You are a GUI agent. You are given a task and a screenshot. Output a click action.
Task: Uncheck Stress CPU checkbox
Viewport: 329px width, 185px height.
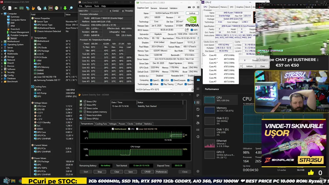pyautogui.click(x=85, y=101)
